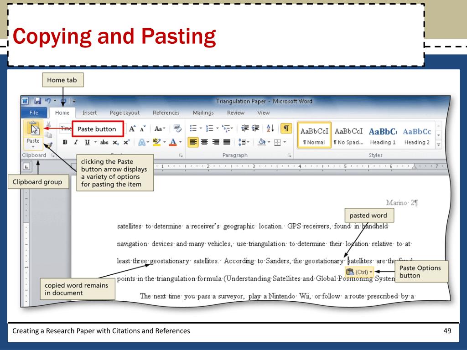
Task: Click the Grow Font icon
Action: point(132,129)
